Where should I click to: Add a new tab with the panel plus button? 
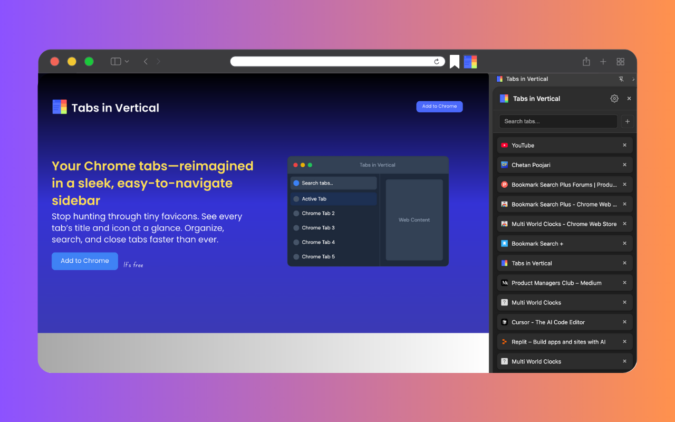click(628, 121)
